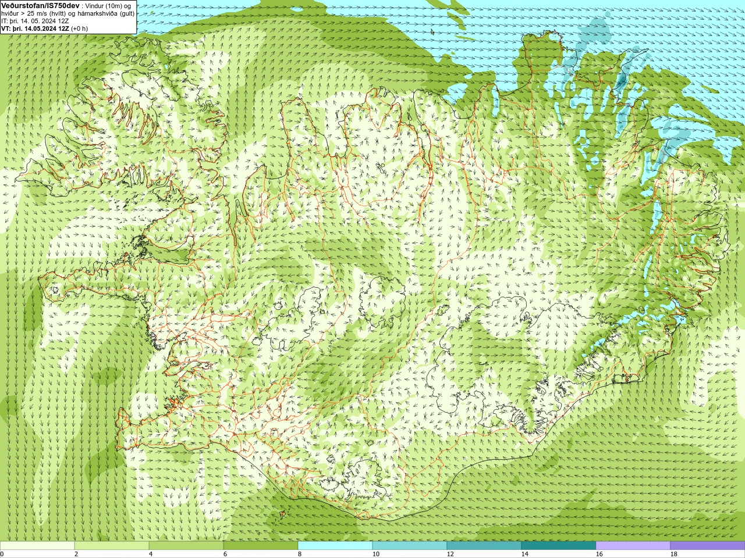This screenshot has width=745, height=558.
Task: Click the legend label "14"
Action: (x=524, y=554)
